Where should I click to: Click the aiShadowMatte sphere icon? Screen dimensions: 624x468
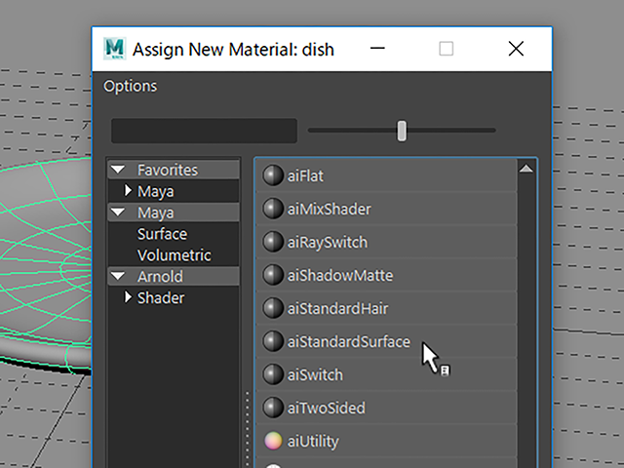point(273,275)
